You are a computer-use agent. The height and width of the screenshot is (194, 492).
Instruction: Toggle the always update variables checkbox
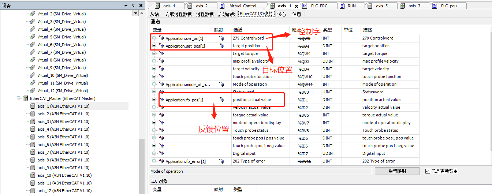point(428,171)
